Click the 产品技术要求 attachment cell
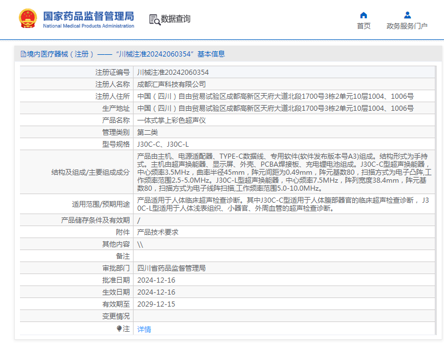 [x=158, y=232]
